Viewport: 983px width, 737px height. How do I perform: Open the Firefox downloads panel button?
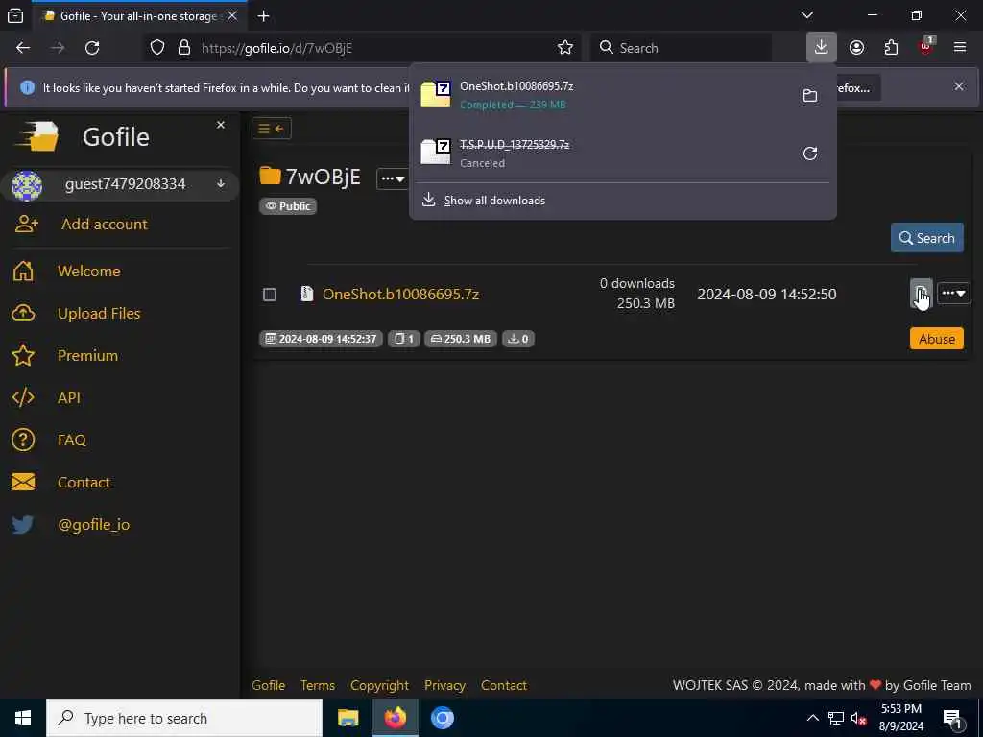(822, 47)
